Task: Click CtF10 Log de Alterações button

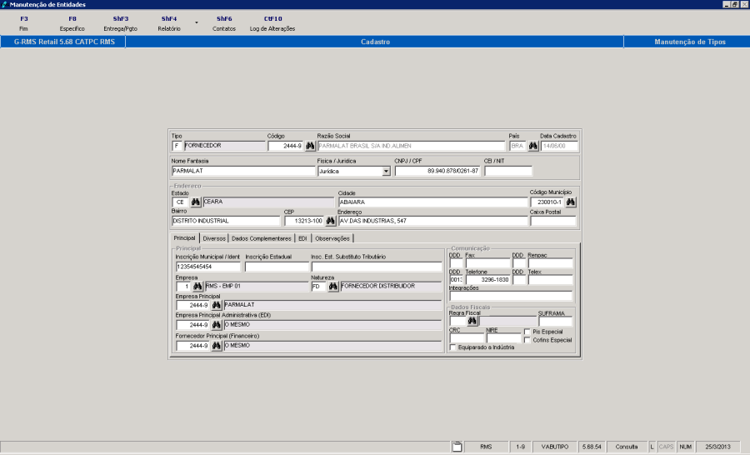Action: pos(272,23)
